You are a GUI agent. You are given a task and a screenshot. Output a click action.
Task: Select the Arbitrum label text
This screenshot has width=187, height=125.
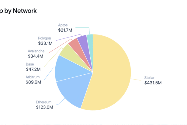click(x=33, y=77)
